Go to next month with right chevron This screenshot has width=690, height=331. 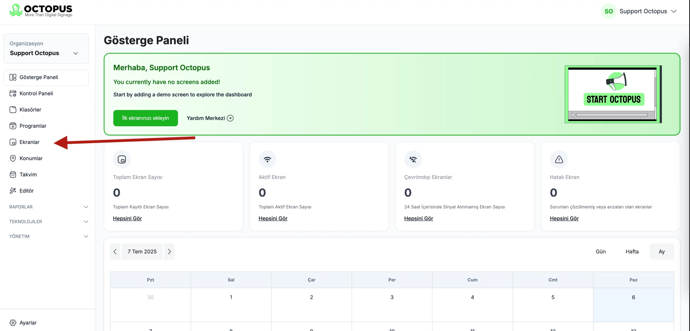coord(169,252)
